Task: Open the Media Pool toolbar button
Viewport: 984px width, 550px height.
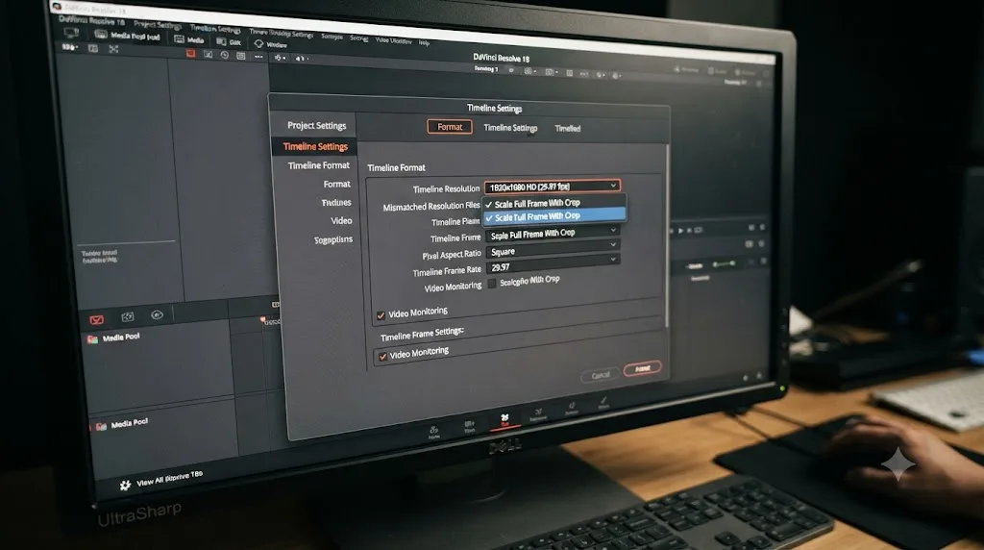Action: [x=128, y=36]
